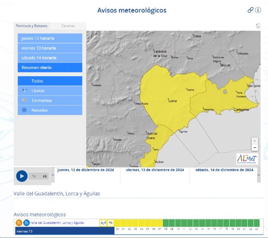Select Resumen diario option
268x238 pixels.
[x=50, y=67]
